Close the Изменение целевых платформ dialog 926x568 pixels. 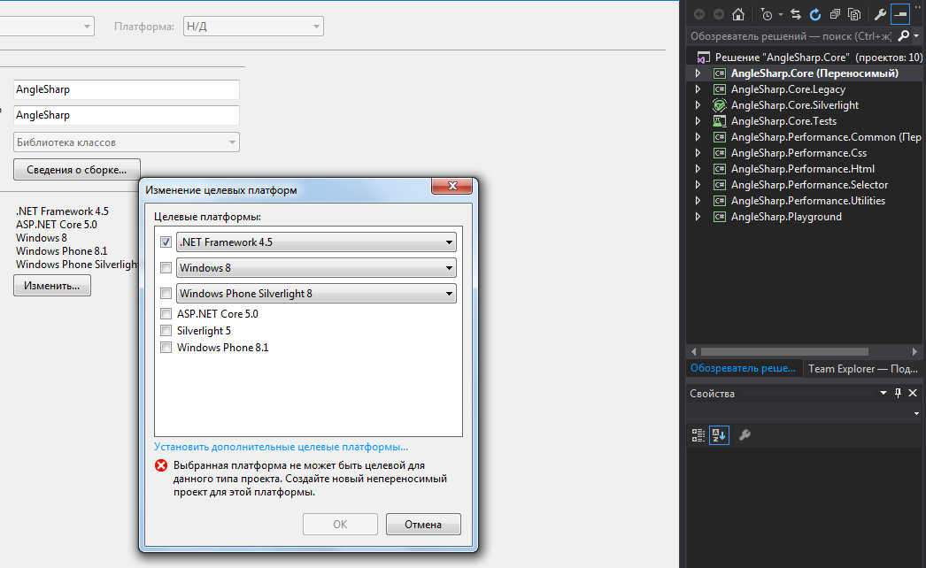452,186
